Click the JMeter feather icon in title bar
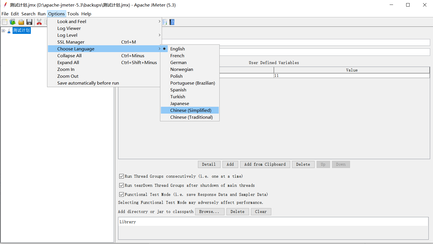This screenshot has width=433, height=244. [5, 5]
